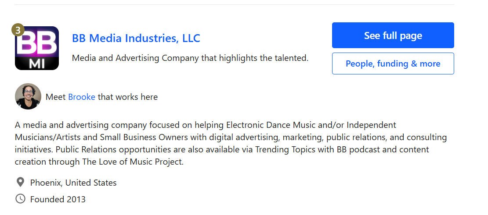Click the Founded 2013 text
Viewport: 488px width, 215px height.
click(x=58, y=199)
